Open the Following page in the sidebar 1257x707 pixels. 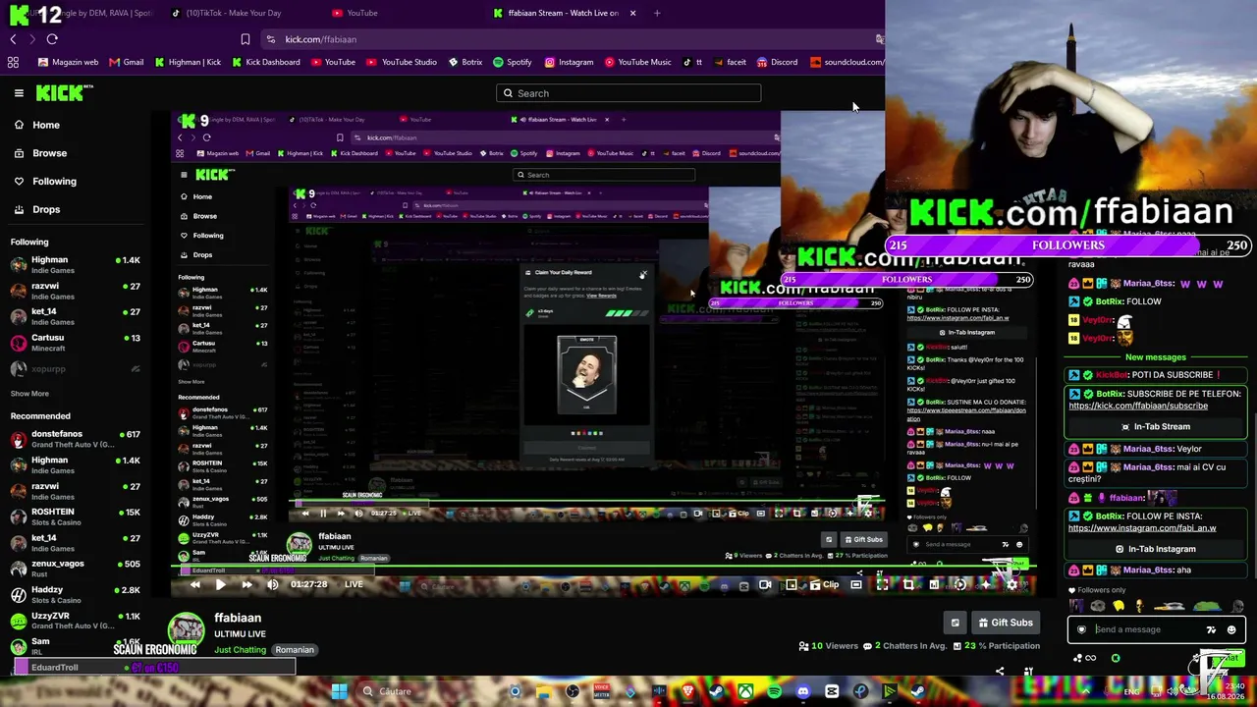[x=54, y=181]
